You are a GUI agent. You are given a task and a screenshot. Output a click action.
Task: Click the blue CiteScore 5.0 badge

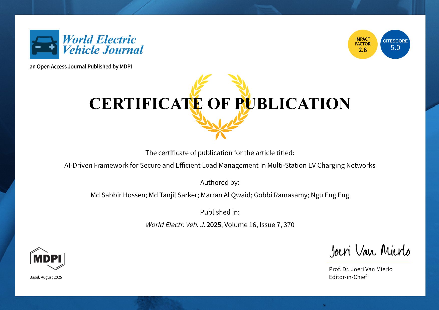tap(395, 44)
